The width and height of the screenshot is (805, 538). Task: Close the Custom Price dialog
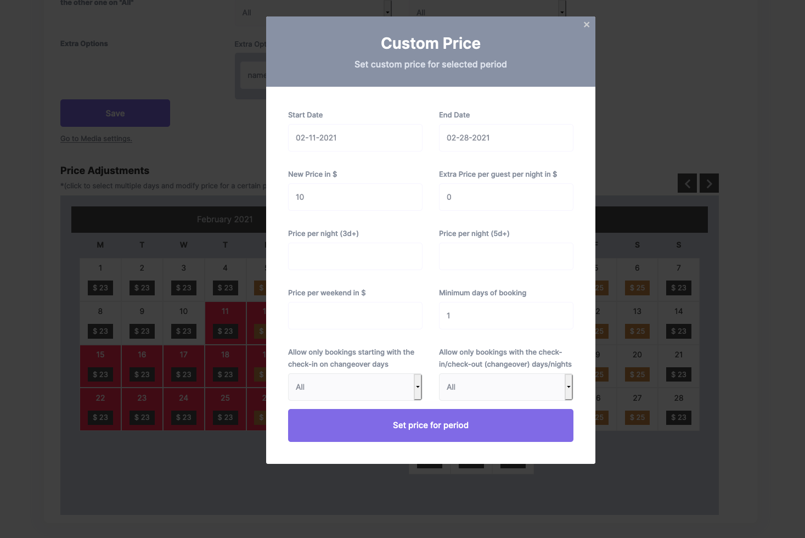[x=587, y=25]
